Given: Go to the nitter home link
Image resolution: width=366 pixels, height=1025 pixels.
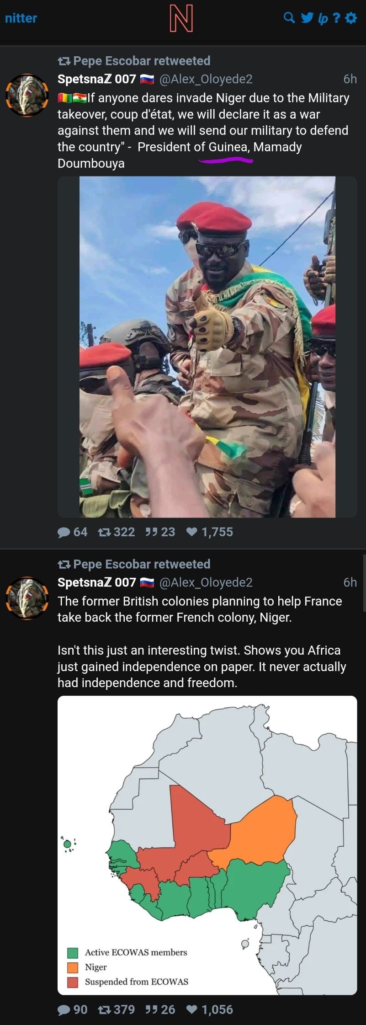Looking at the screenshot, I should tap(21, 18).
